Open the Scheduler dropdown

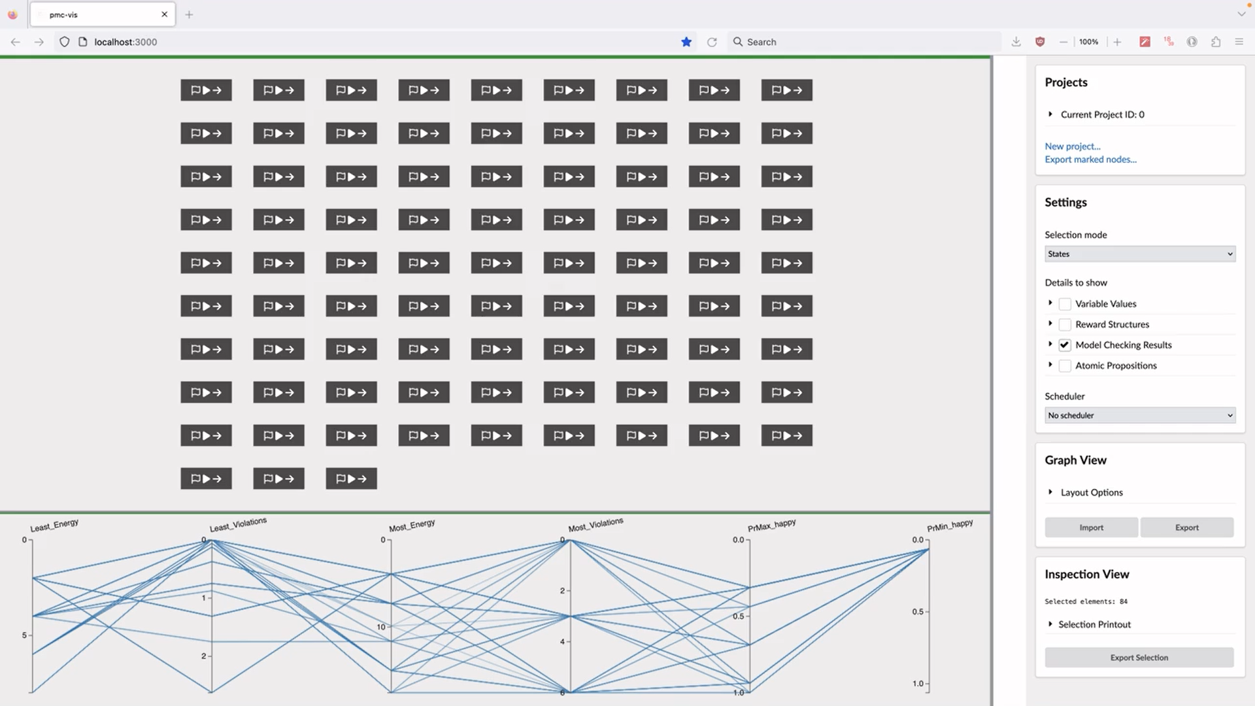(x=1139, y=416)
